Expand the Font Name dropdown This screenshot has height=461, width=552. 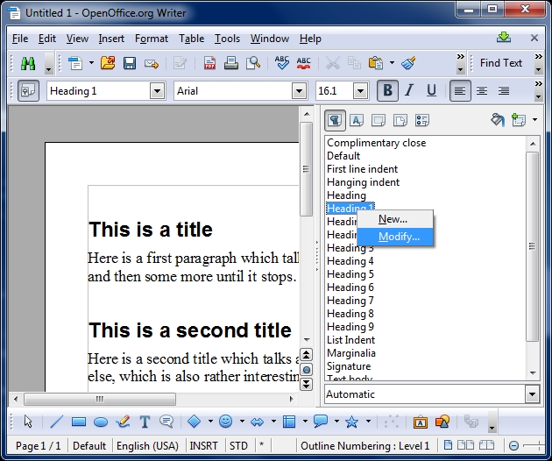(299, 91)
